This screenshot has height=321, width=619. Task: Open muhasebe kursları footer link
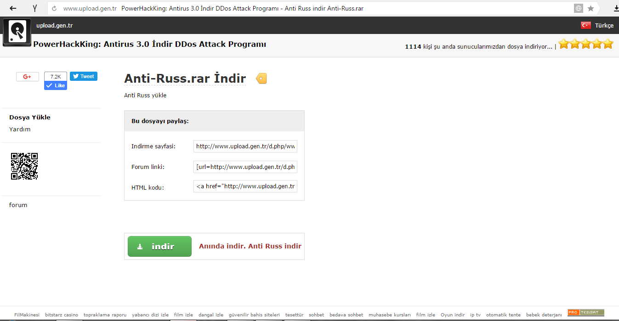coord(390,315)
